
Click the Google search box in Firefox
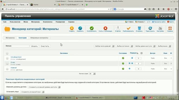[131, 9]
